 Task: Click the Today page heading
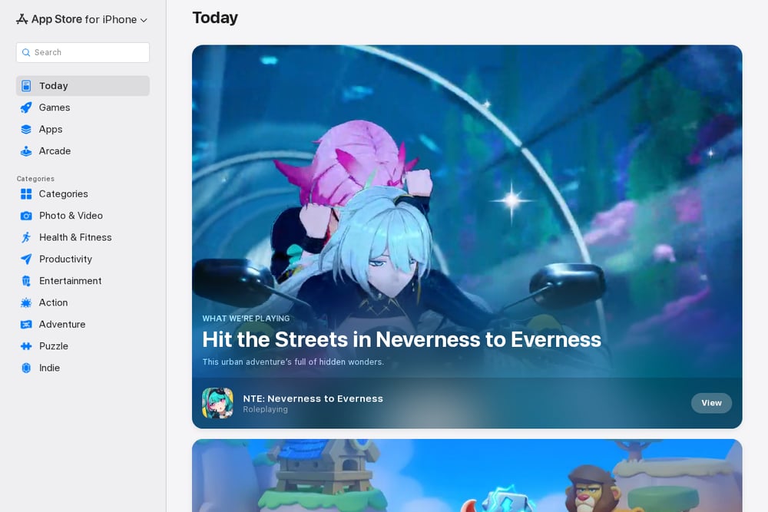click(x=215, y=18)
